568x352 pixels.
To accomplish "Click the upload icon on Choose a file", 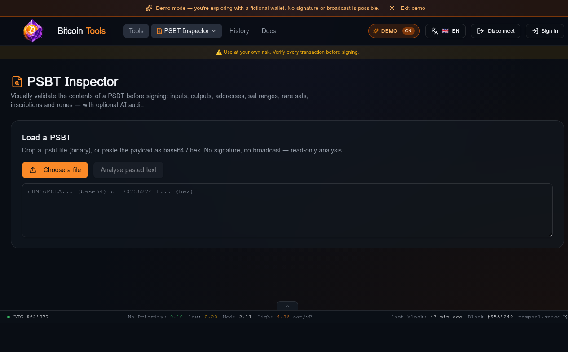I will pyautogui.click(x=33, y=170).
